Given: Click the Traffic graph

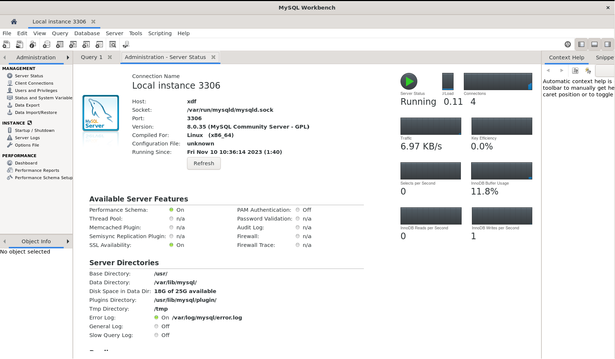Looking at the screenshot, I should (x=431, y=126).
